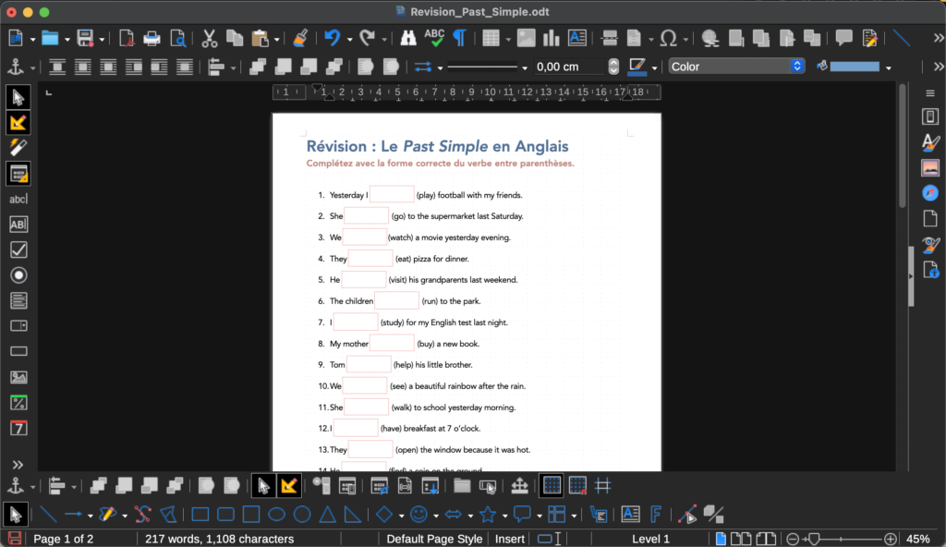This screenshot has width=946, height=547.
Task: Click the blue fill color swatch
Action: pos(855,67)
